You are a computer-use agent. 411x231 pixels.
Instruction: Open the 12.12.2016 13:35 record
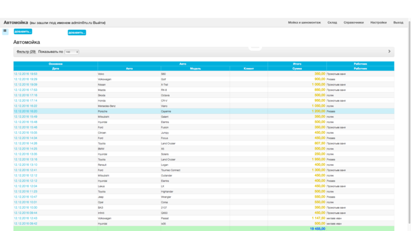click(x=25, y=154)
